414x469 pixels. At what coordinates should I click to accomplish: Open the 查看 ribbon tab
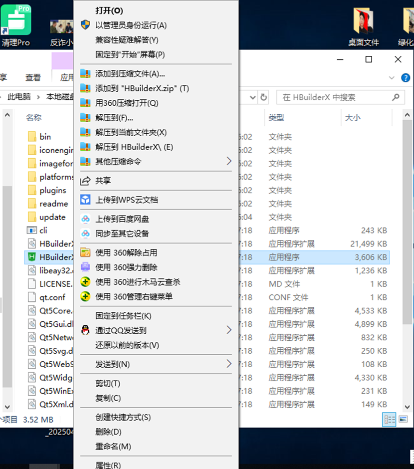pos(33,78)
